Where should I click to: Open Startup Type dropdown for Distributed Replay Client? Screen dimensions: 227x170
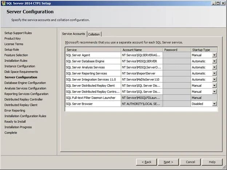[x=214, y=85]
